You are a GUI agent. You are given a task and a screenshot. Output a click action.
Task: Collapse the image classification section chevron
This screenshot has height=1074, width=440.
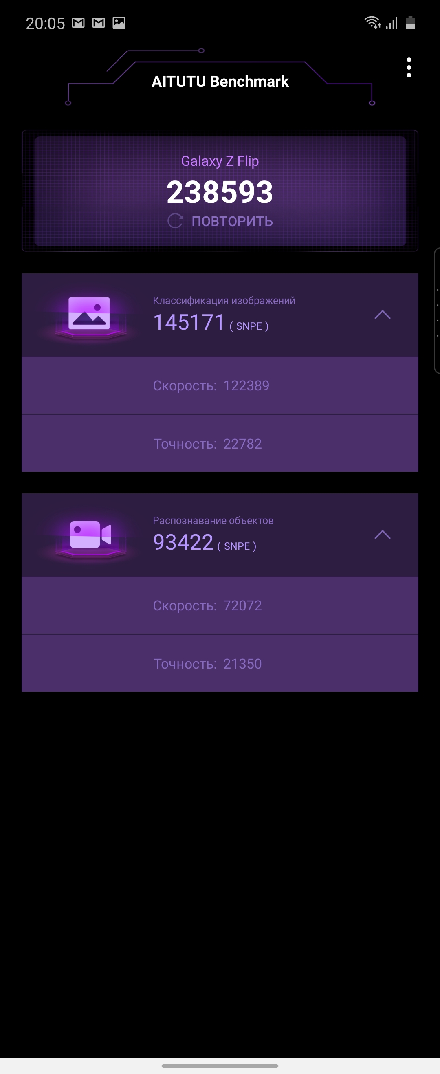[x=383, y=315]
